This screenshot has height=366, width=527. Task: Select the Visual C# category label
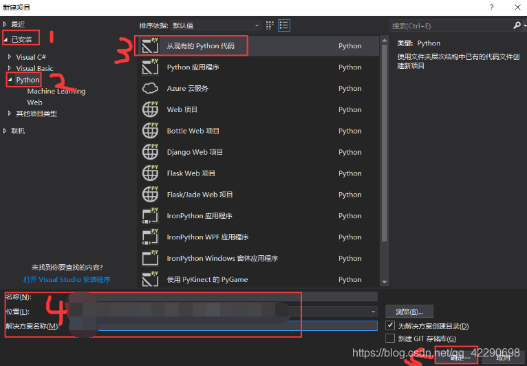(x=31, y=57)
